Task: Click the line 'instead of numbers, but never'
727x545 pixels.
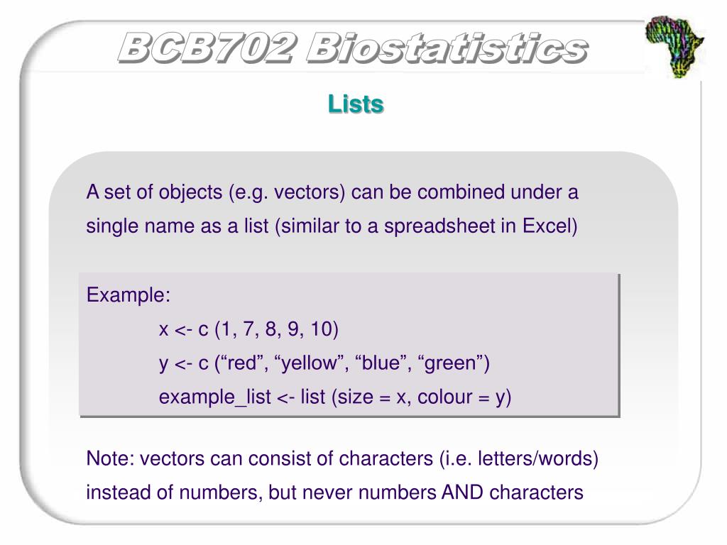Action: (334, 492)
